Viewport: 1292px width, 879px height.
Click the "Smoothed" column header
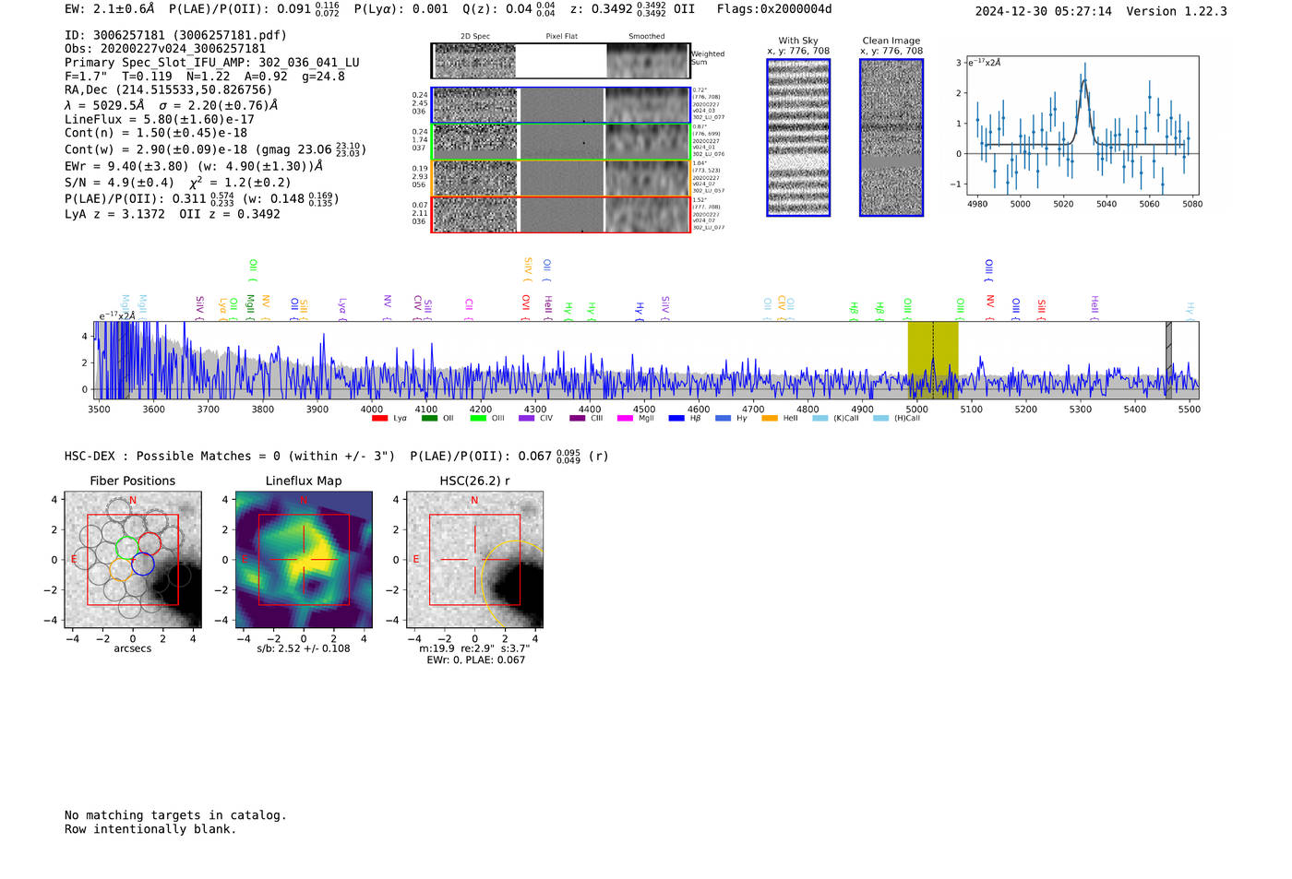point(647,37)
